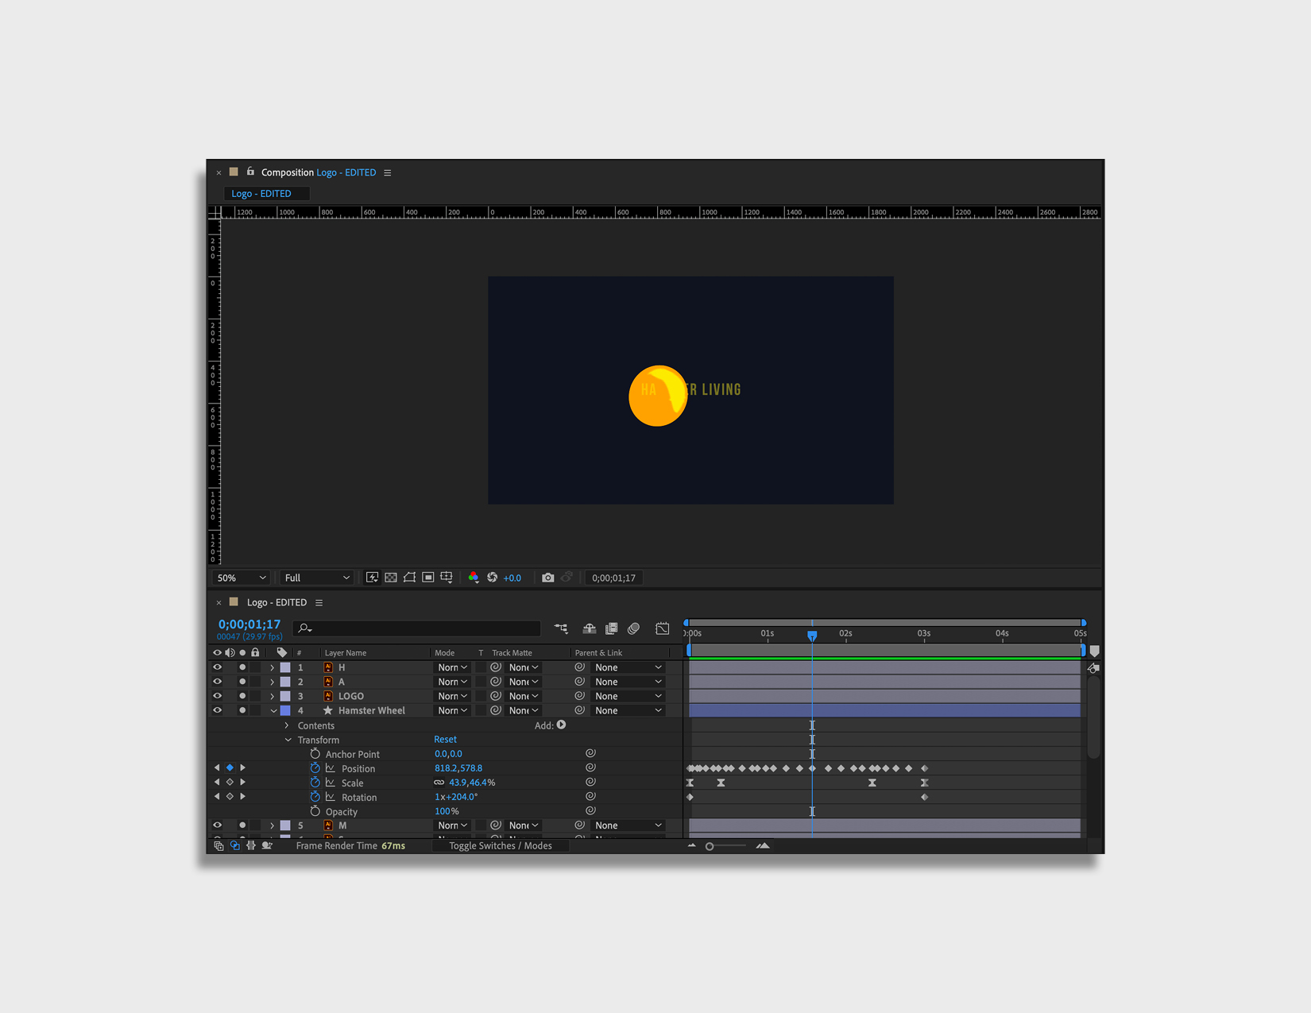Viewport: 1311px width, 1013px height.
Task: Open Show Channel color management menu
Action: (x=474, y=578)
